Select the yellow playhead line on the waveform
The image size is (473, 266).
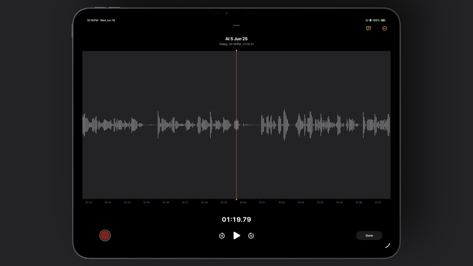click(x=236, y=125)
